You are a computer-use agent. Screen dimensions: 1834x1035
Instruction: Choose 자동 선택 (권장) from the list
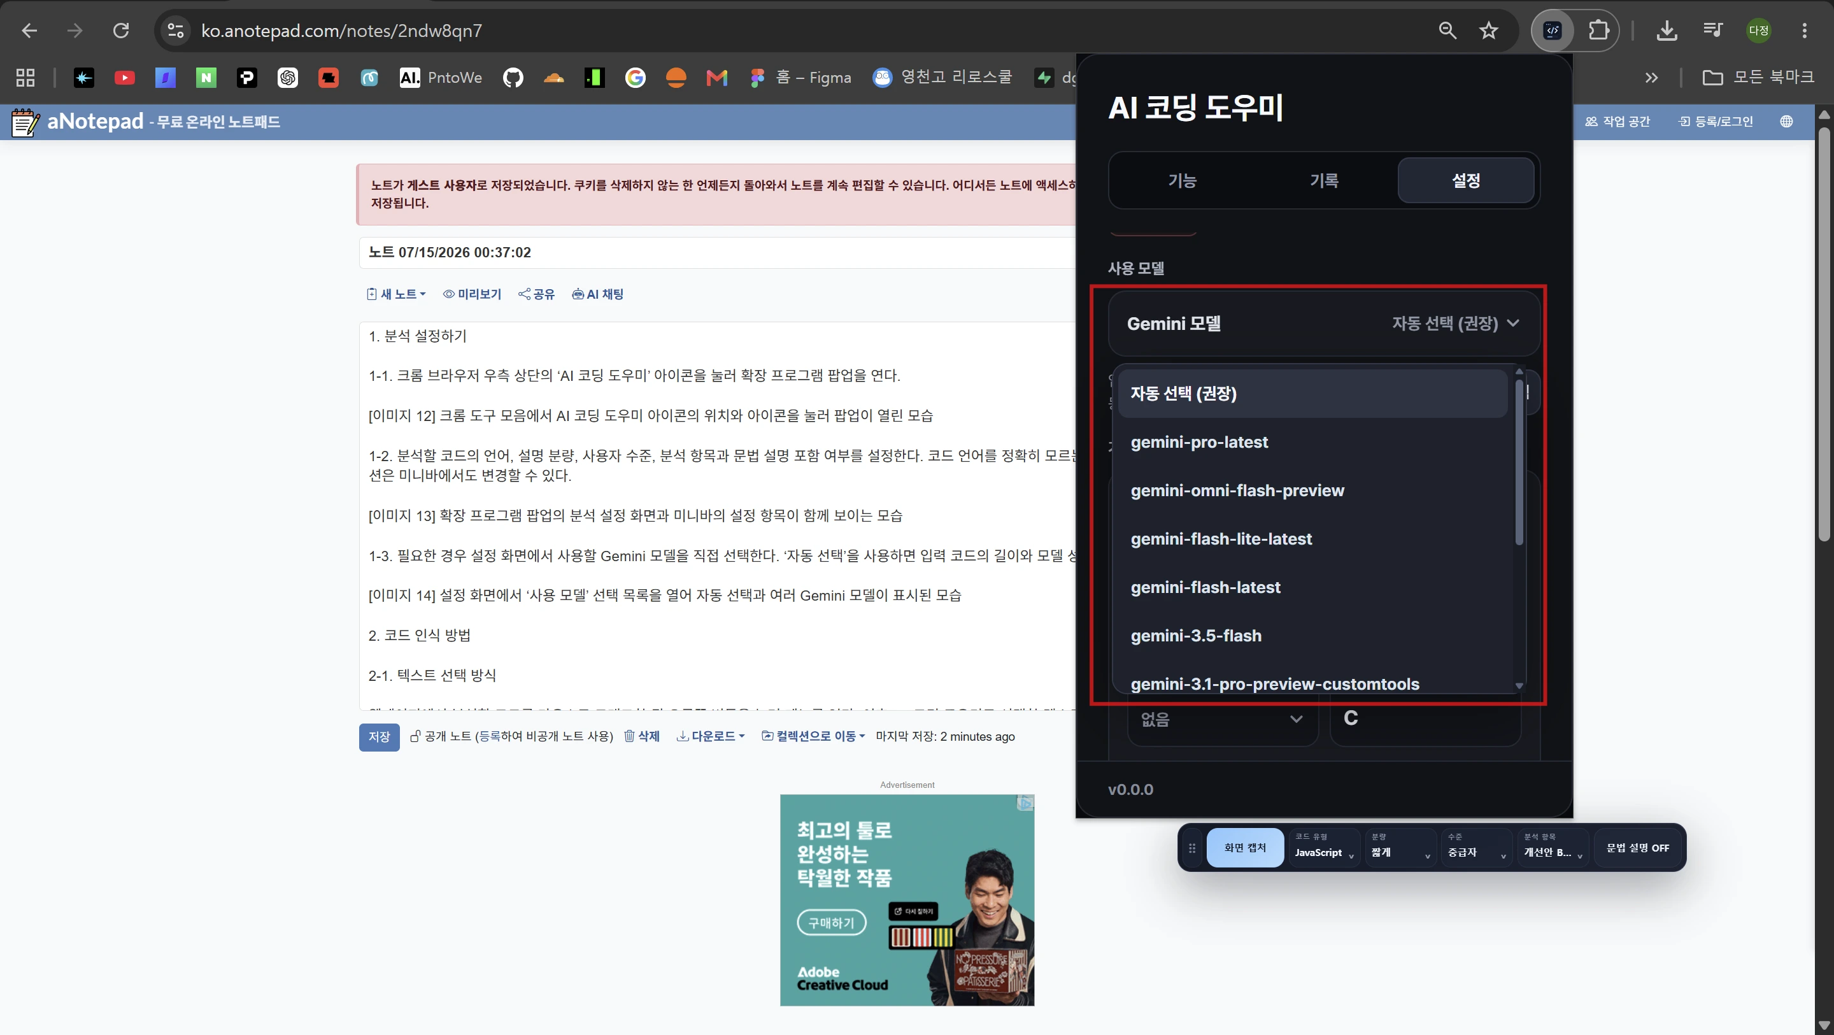[x=1312, y=393]
